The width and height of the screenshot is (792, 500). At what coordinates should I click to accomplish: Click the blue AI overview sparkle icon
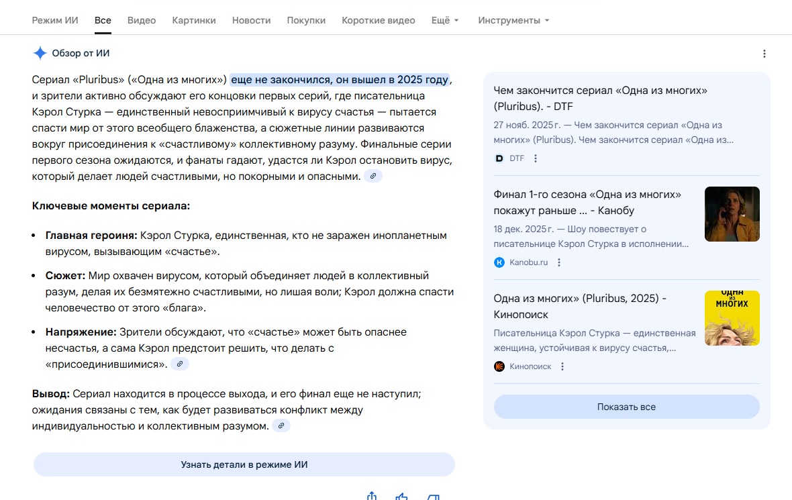click(40, 53)
